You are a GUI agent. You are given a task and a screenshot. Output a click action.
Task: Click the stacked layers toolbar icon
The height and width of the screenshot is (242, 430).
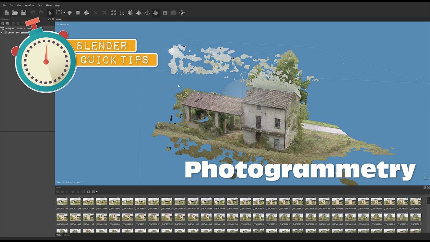click(x=173, y=13)
